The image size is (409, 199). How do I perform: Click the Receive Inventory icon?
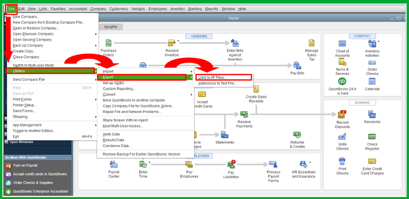tap(172, 43)
